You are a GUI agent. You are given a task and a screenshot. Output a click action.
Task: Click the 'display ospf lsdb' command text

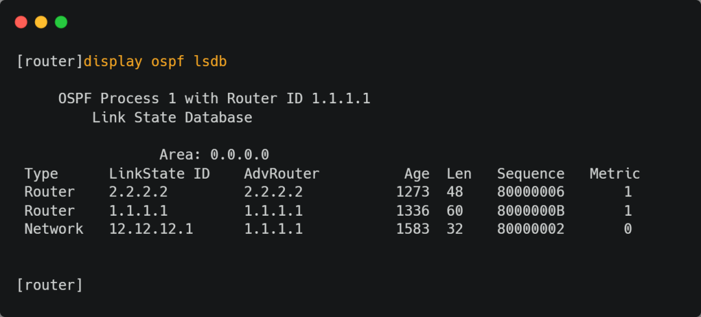click(155, 62)
